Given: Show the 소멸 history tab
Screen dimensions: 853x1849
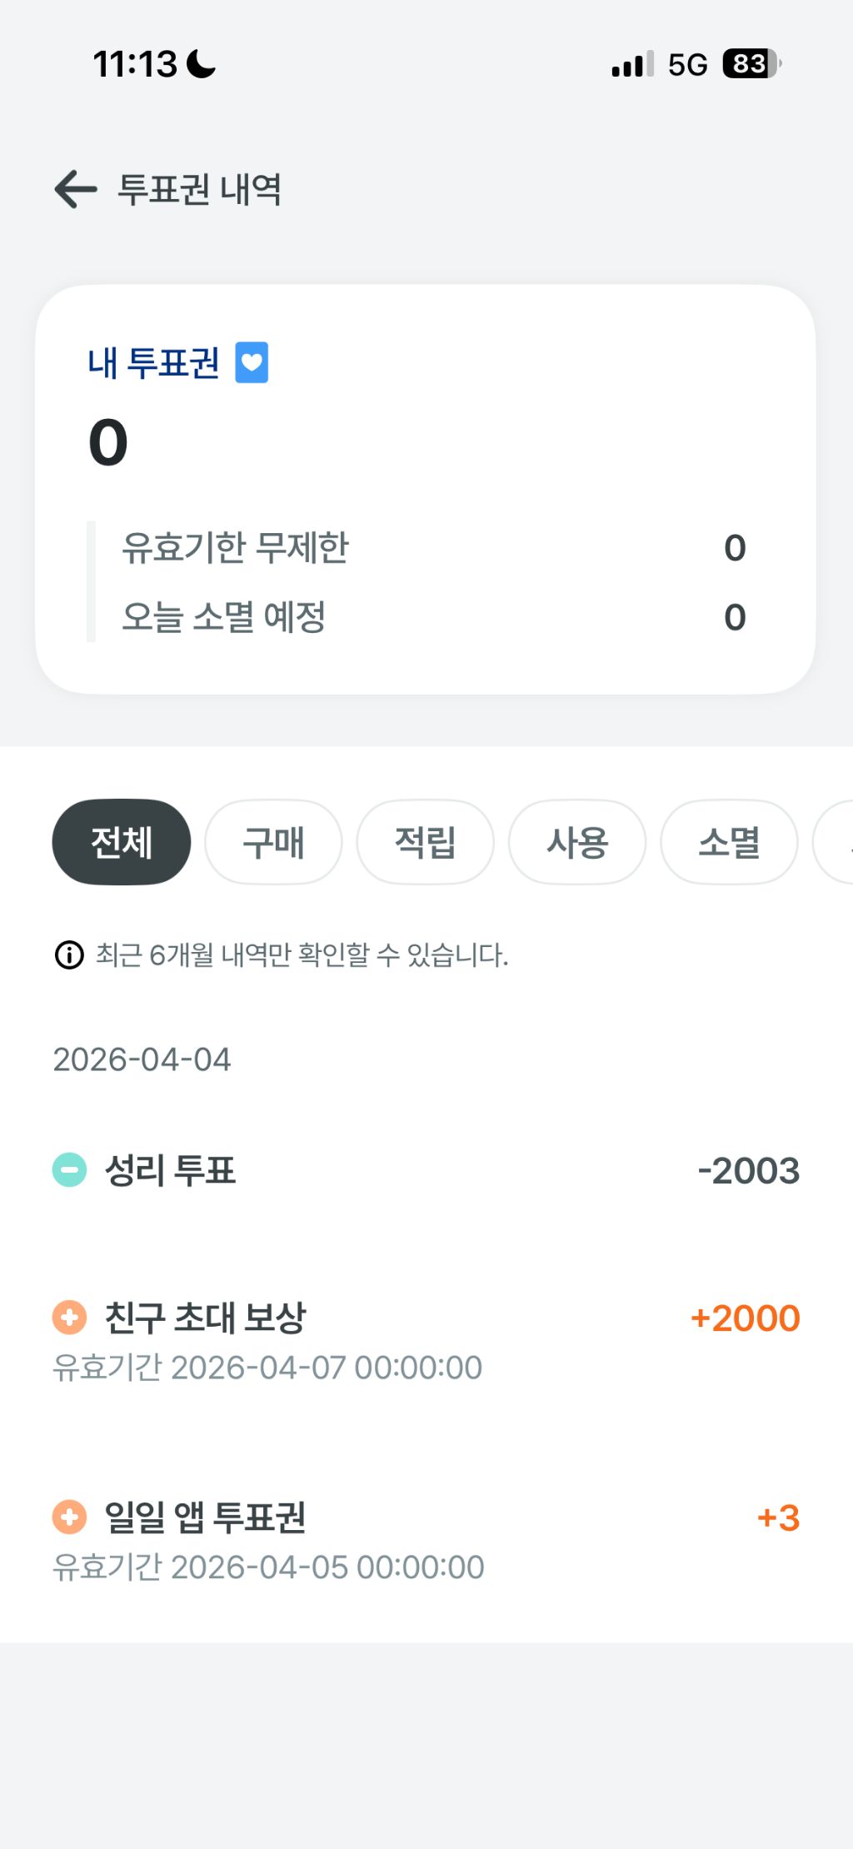Looking at the screenshot, I should 729,842.
